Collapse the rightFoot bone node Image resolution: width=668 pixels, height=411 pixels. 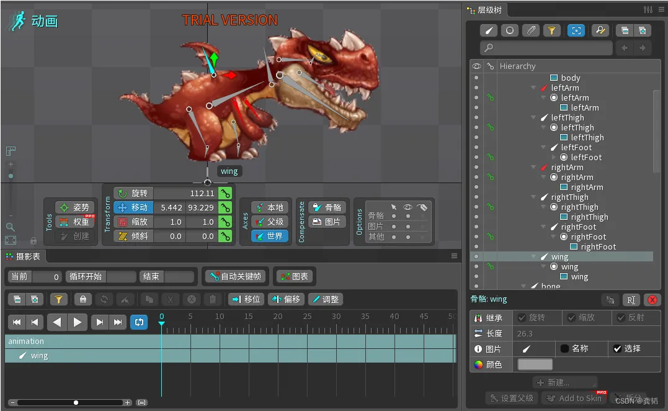coord(543,227)
